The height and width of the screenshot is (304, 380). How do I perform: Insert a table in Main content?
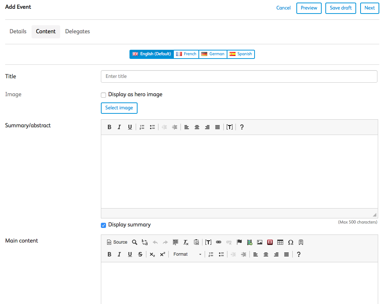tap(280, 242)
